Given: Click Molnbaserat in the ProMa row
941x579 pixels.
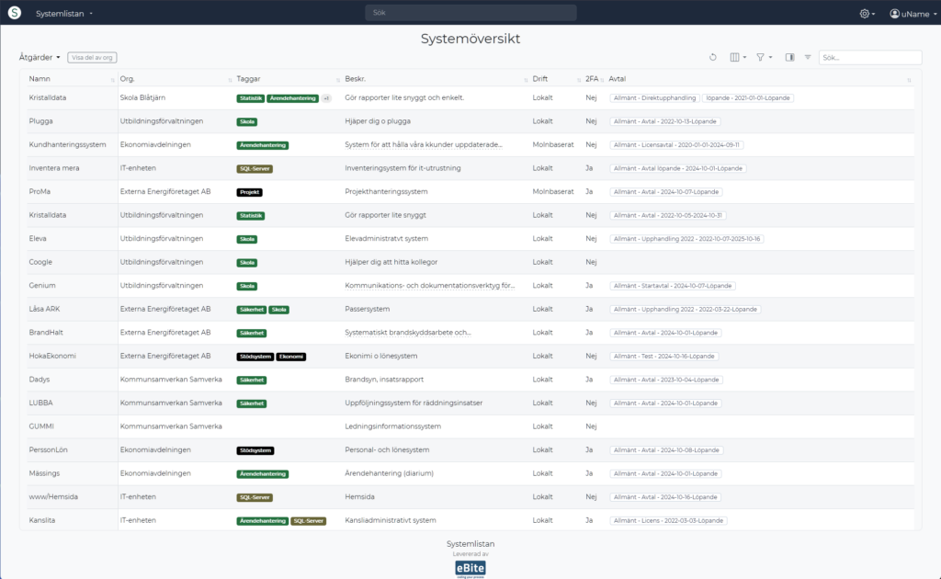Looking at the screenshot, I should 553,191.
